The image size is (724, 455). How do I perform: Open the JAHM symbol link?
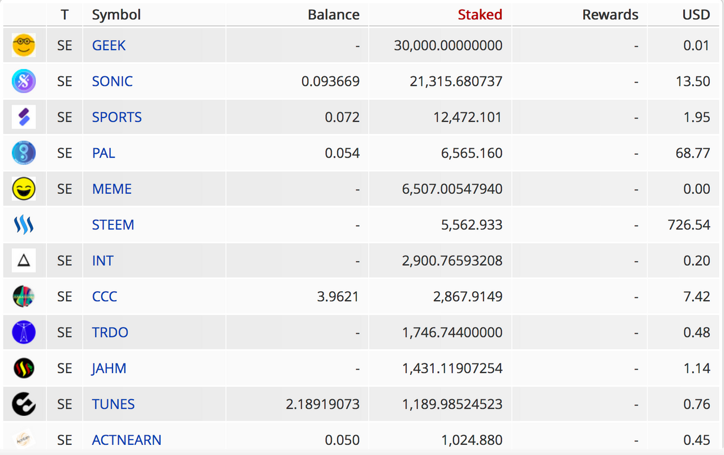tap(109, 368)
